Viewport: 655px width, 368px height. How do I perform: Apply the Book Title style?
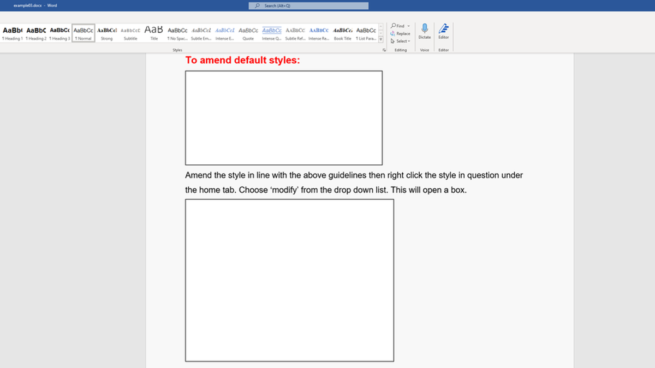[x=343, y=33]
